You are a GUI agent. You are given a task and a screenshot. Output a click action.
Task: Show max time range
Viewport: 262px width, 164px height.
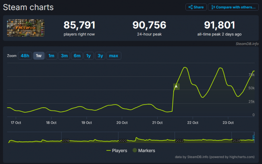tap(113, 56)
